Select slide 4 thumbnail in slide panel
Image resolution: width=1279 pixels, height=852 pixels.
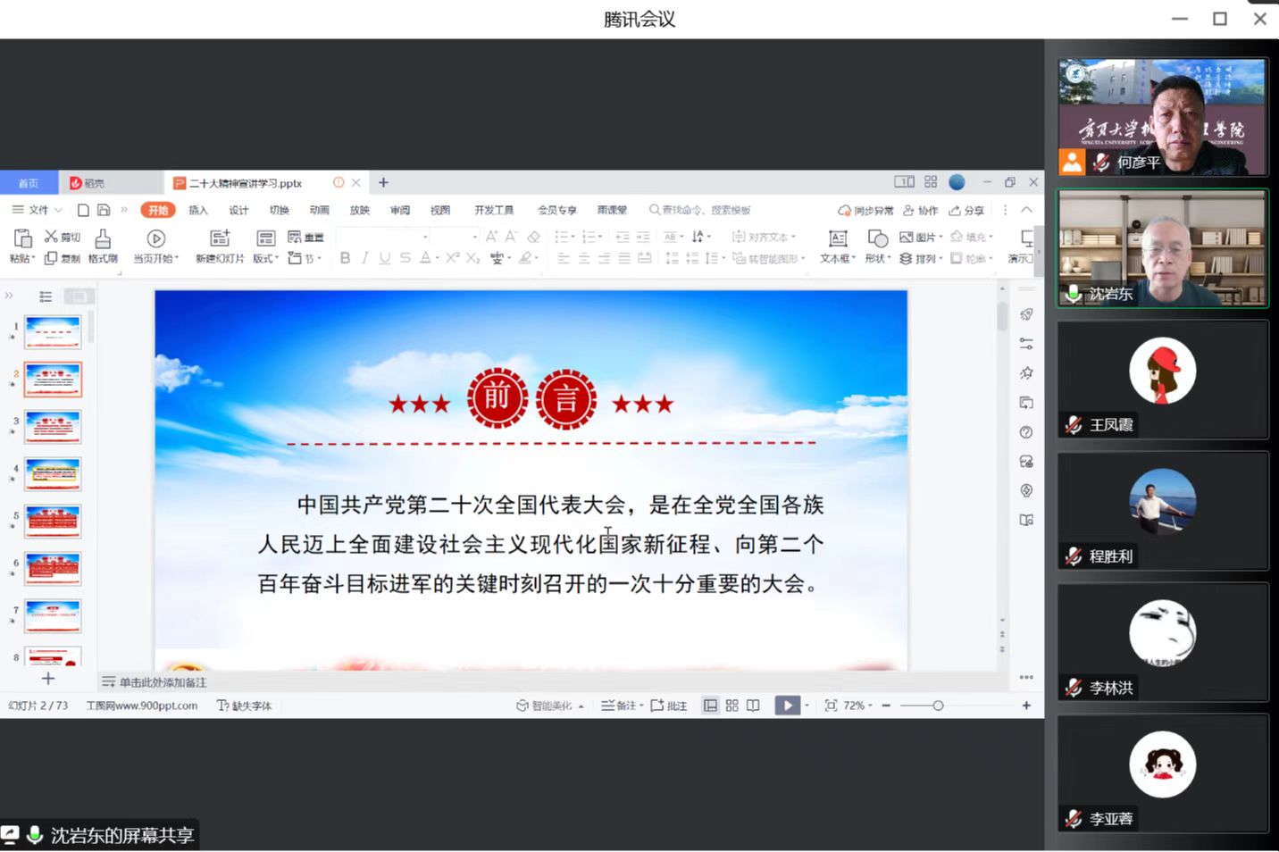tap(53, 473)
